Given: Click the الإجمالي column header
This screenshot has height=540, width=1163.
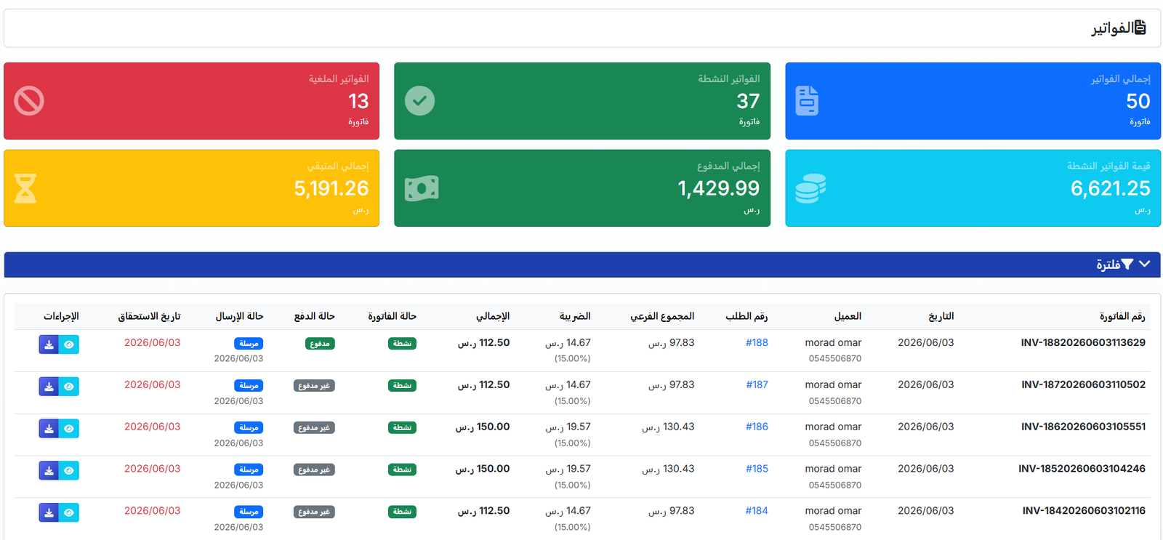Looking at the screenshot, I should [493, 316].
